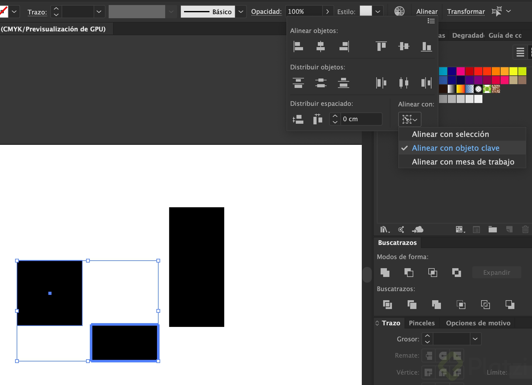
Task: Click Recolor Artwork color wheel icon
Action: click(399, 12)
